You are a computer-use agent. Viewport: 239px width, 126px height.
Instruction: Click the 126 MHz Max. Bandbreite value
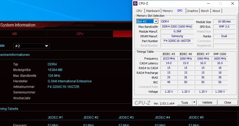coord(54,76)
